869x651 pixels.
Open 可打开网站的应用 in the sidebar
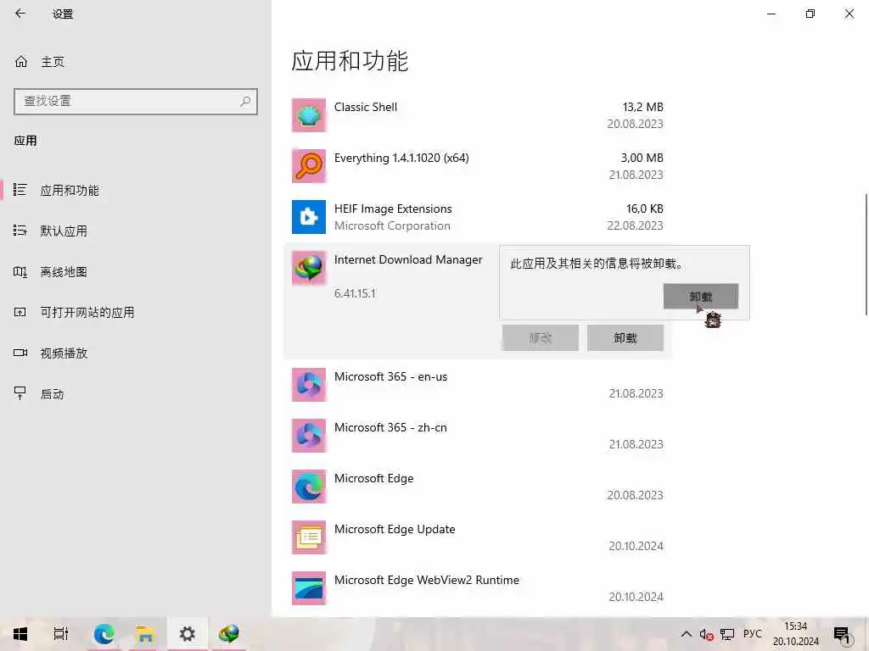(x=135, y=312)
